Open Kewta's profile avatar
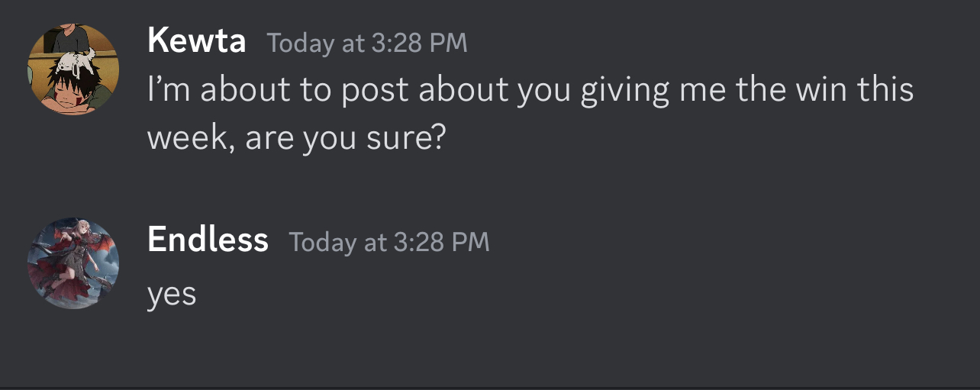This screenshot has width=980, height=390. coord(73,69)
